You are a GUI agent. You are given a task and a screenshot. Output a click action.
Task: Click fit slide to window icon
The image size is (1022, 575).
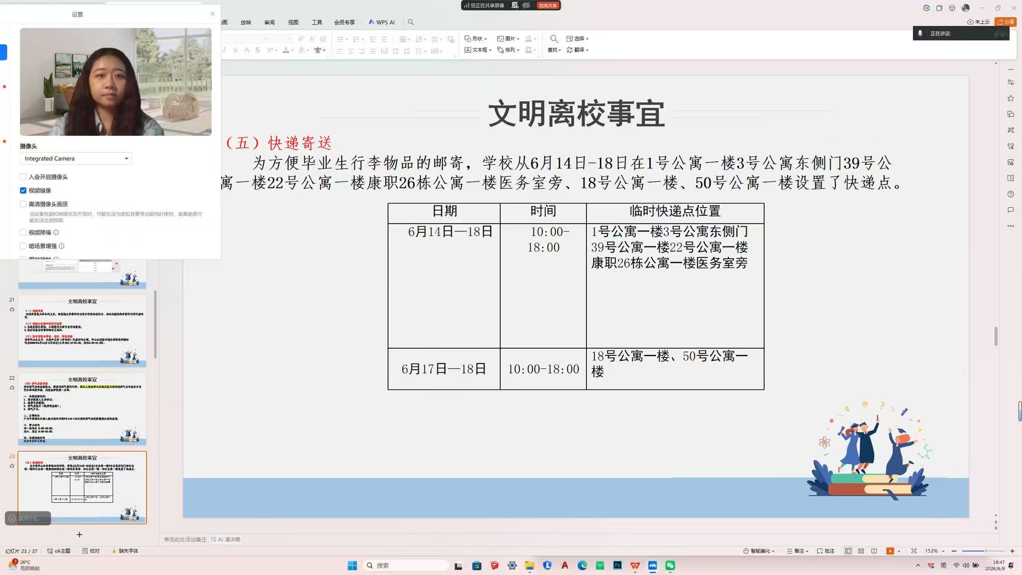coord(914,551)
